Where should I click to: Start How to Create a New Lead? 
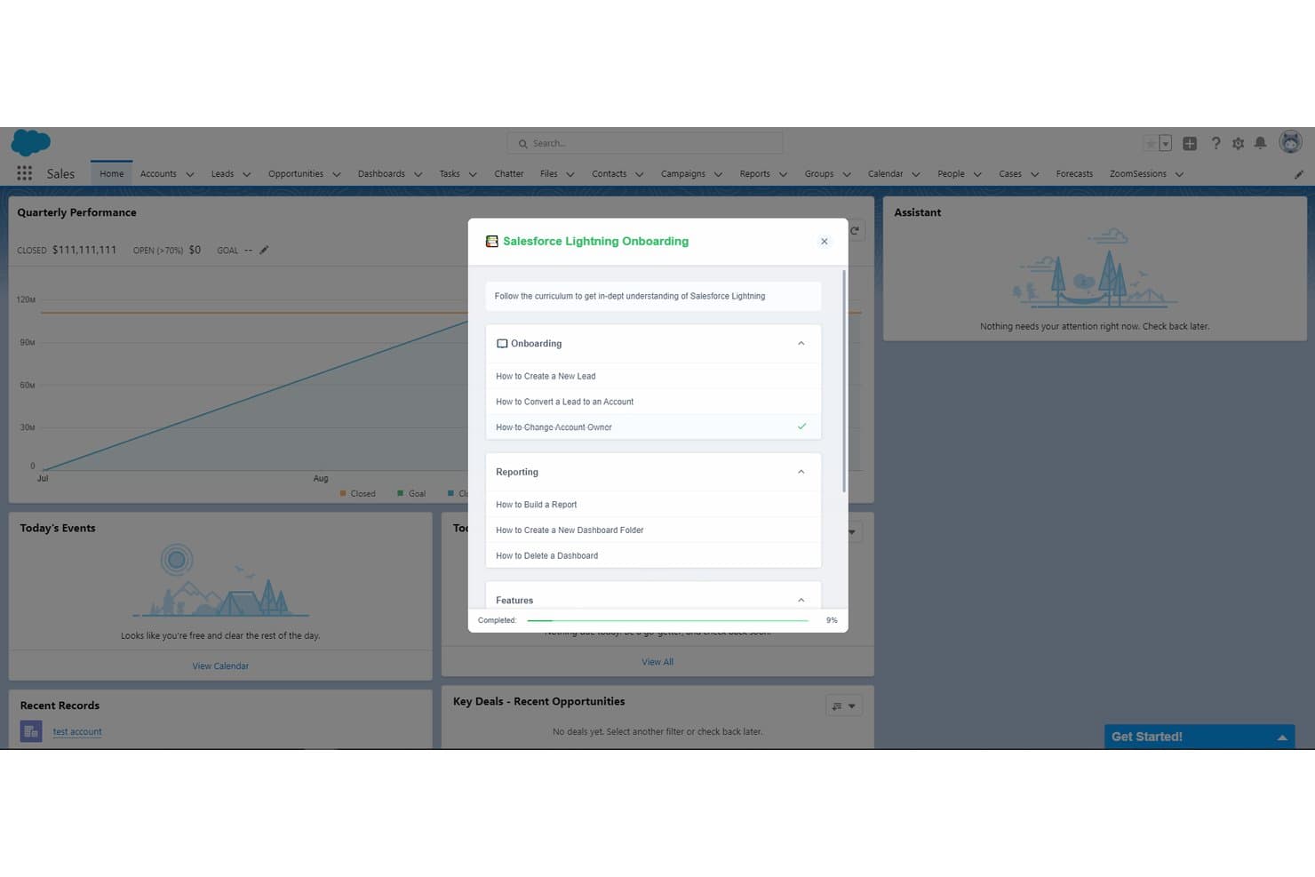pos(653,376)
